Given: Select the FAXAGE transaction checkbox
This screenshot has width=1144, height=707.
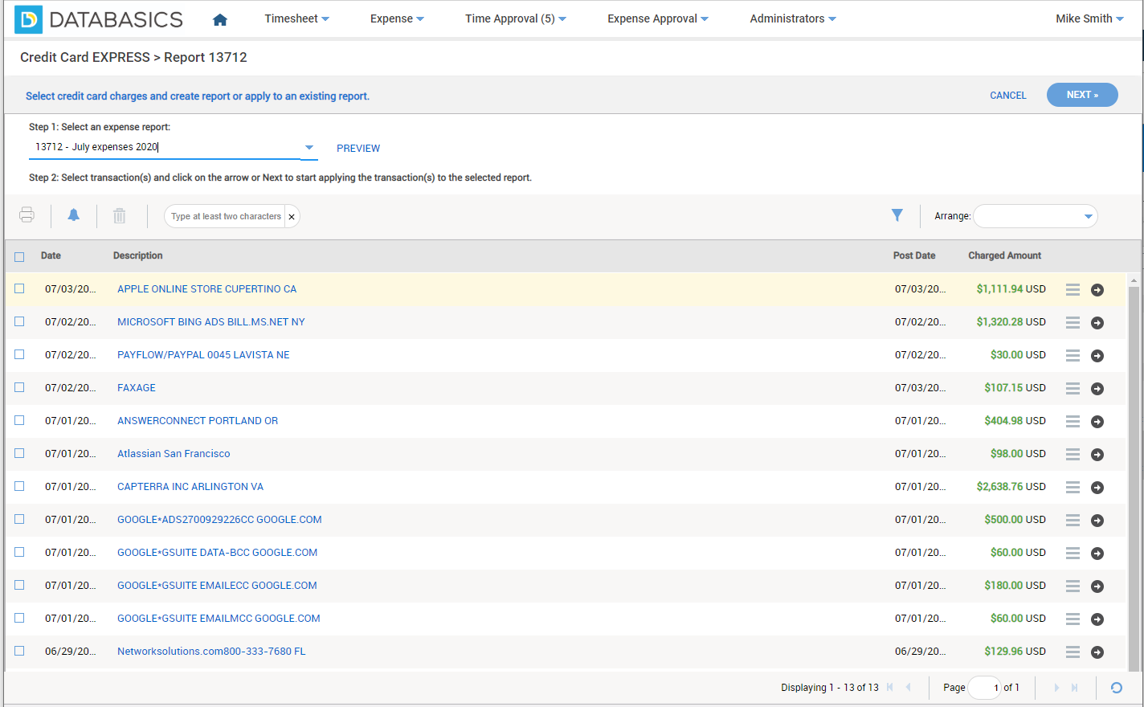Looking at the screenshot, I should [19, 387].
